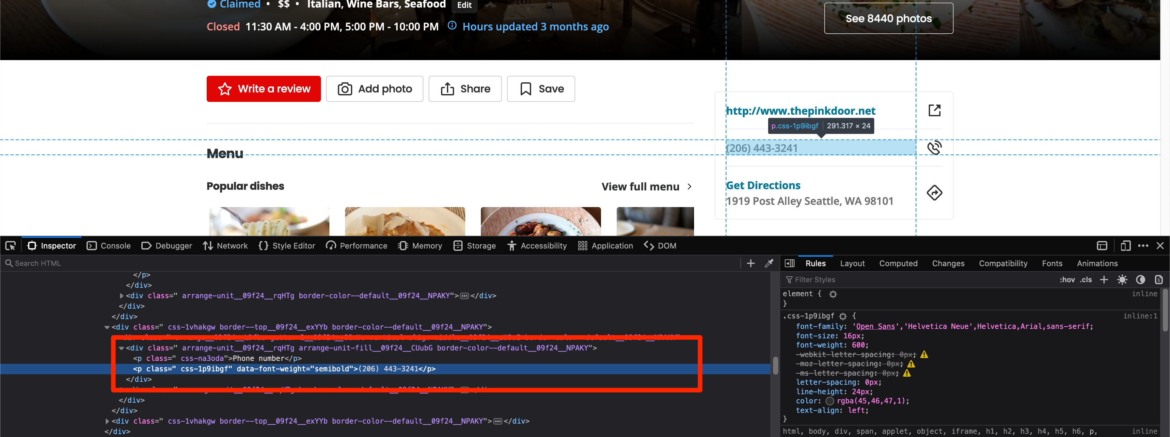Select the element picker tool

point(10,246)
